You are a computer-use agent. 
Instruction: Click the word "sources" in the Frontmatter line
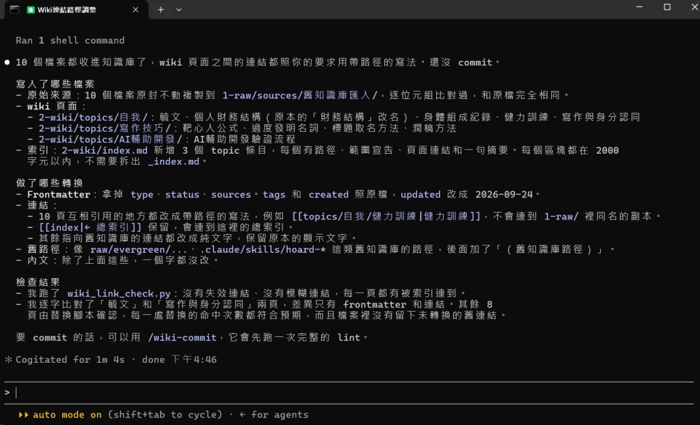point(231,194)
